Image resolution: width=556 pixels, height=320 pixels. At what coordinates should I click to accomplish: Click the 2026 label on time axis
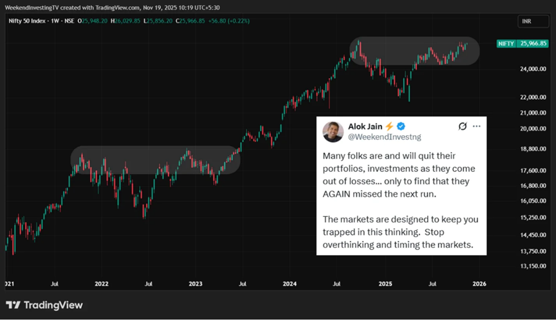tap(479, 284)
